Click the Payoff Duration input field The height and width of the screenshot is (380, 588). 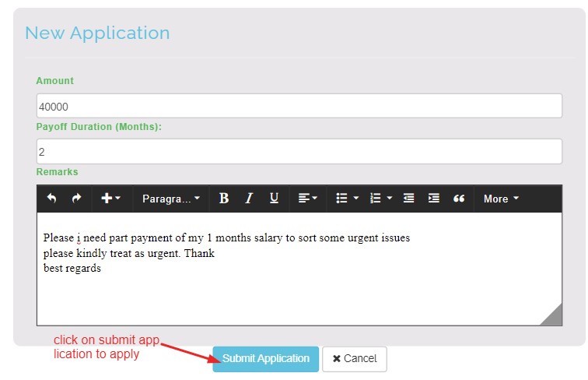(299, 152)
